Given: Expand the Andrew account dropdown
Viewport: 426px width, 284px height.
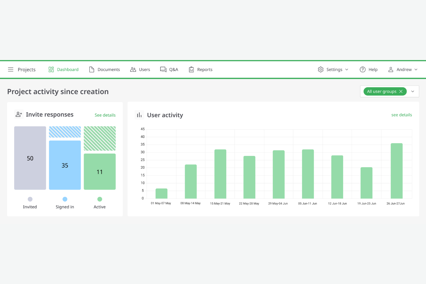Looking at the screenshot, I should [416, 69].
